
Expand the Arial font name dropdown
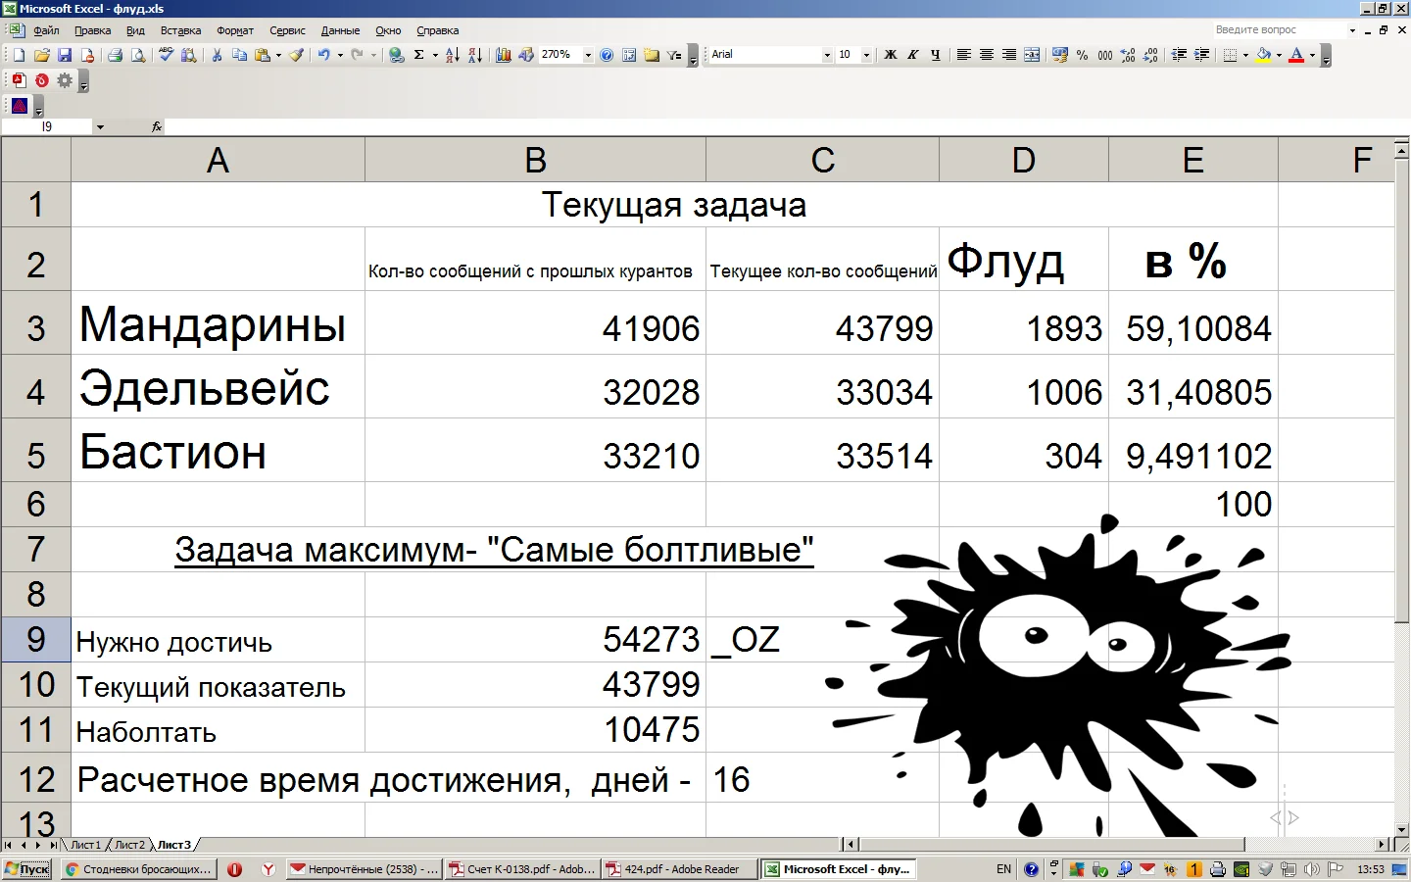coord(827,55)
